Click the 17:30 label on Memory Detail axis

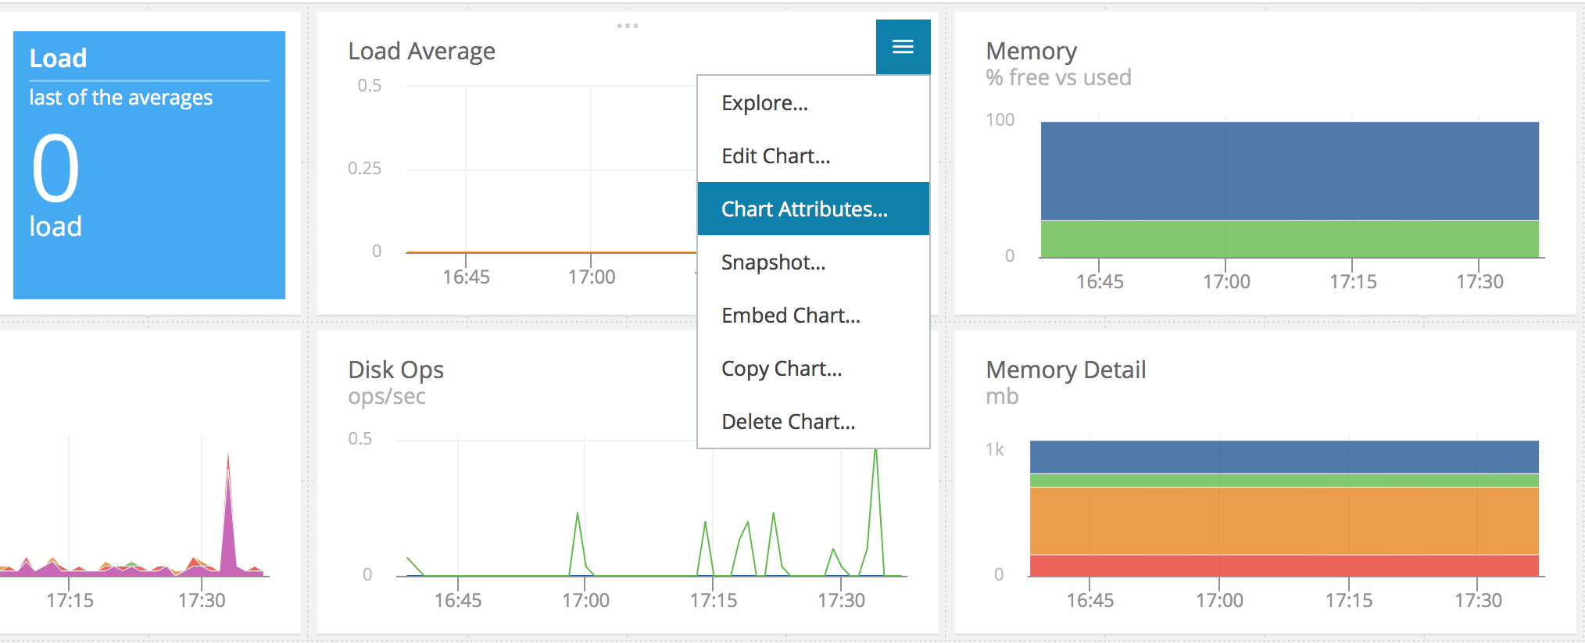(x=1478, y=600)
